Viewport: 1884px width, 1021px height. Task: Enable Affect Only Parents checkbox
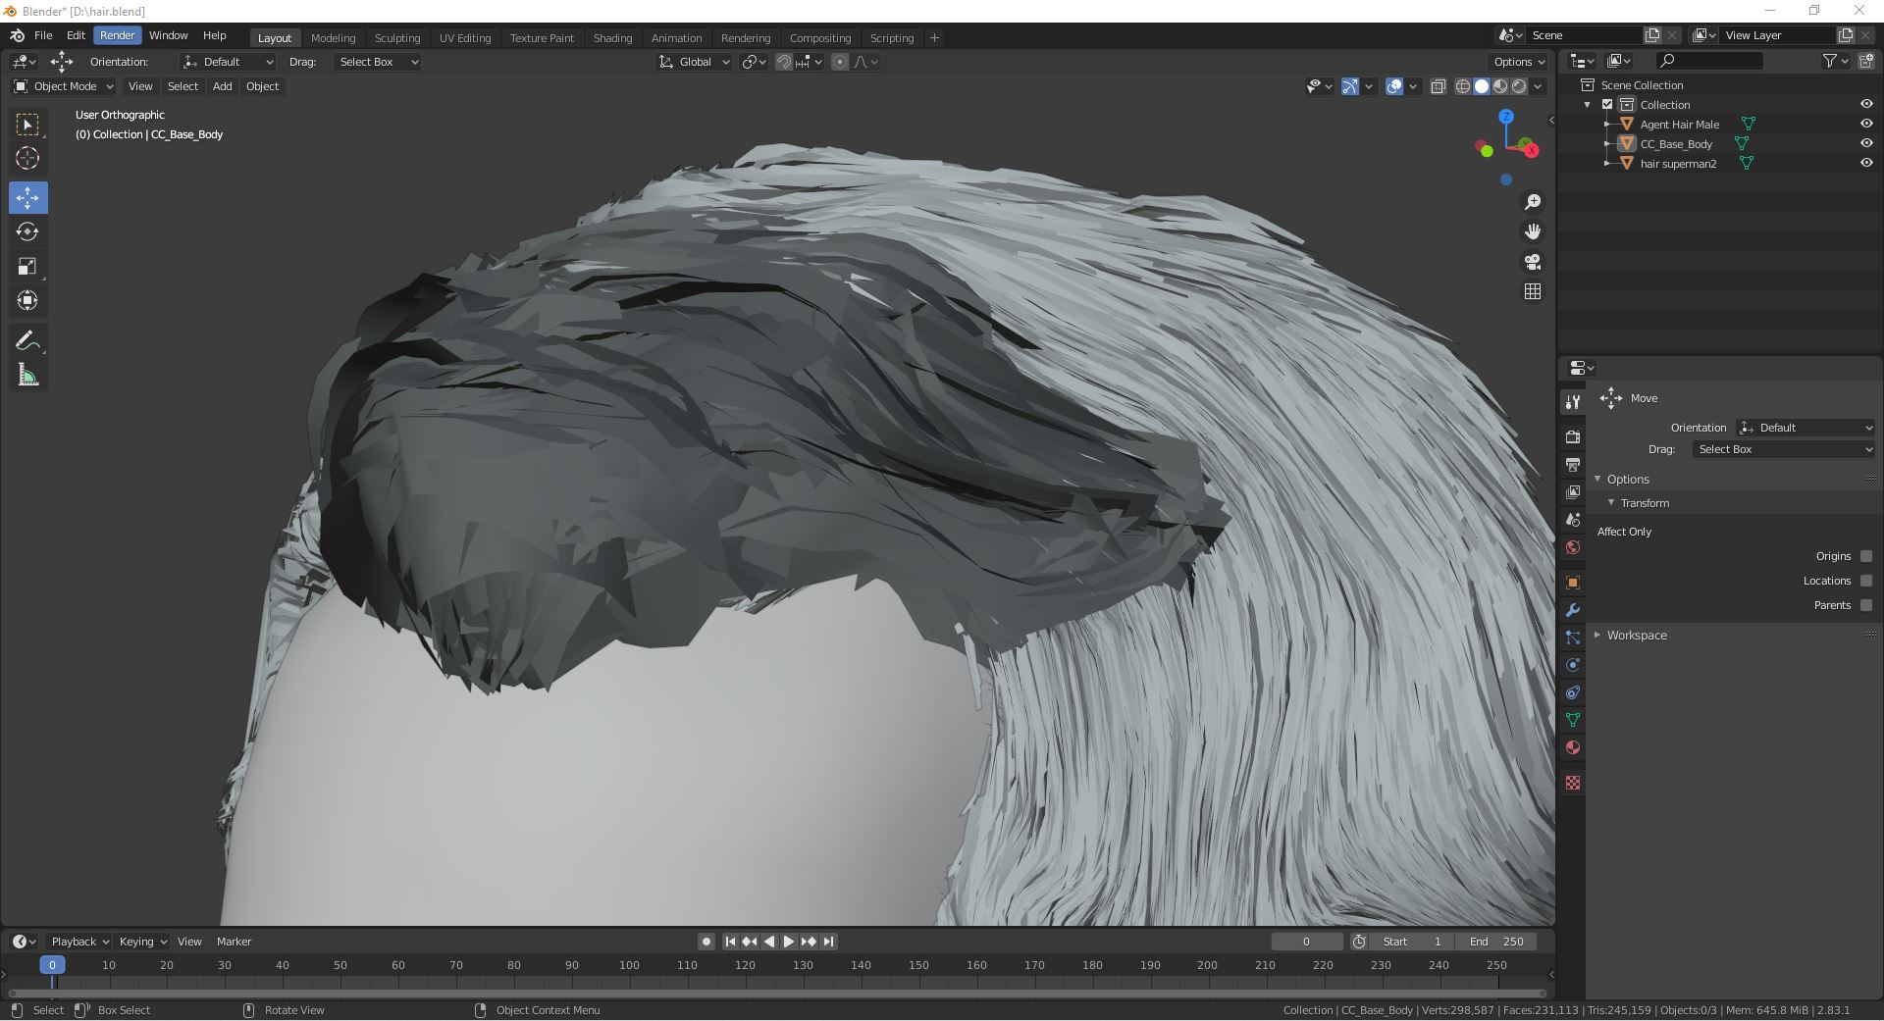[x=1866, y=605]
